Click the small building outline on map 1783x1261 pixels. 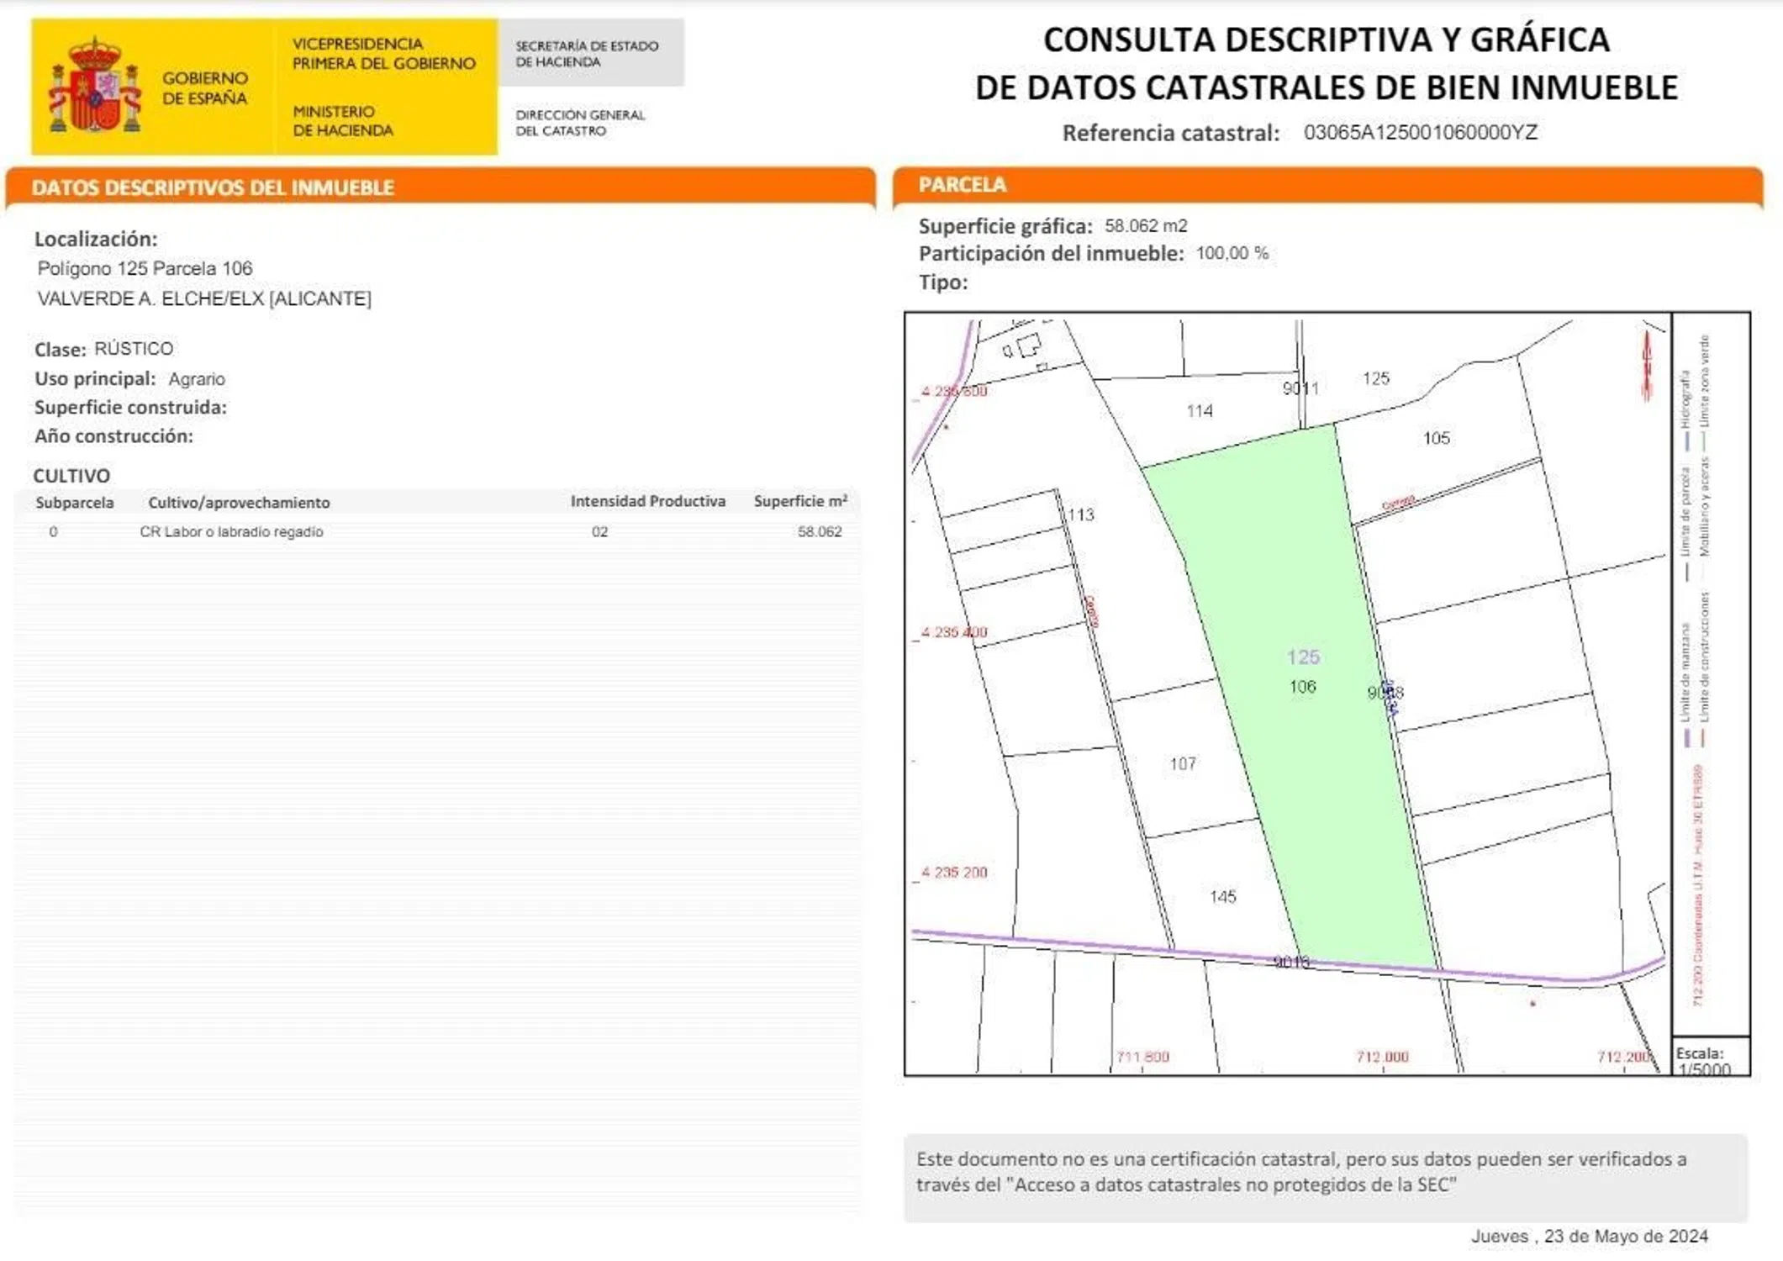[1028, 346]
